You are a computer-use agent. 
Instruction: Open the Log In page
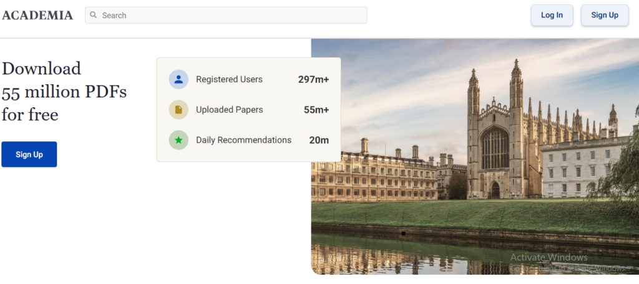tap(552, 15)
